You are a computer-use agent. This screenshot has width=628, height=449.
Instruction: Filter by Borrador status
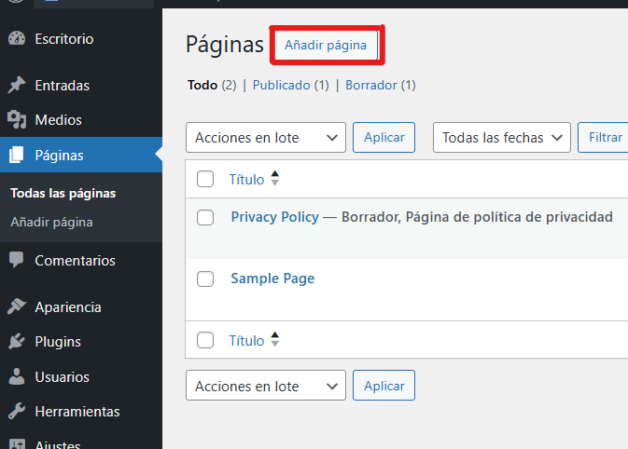(x=371, y=85)
